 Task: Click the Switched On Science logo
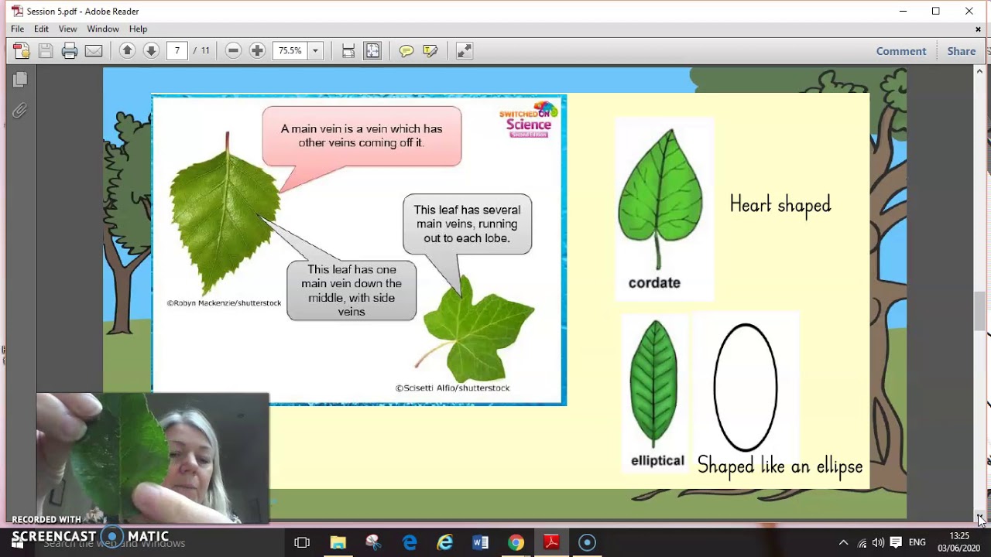point(529,119)
